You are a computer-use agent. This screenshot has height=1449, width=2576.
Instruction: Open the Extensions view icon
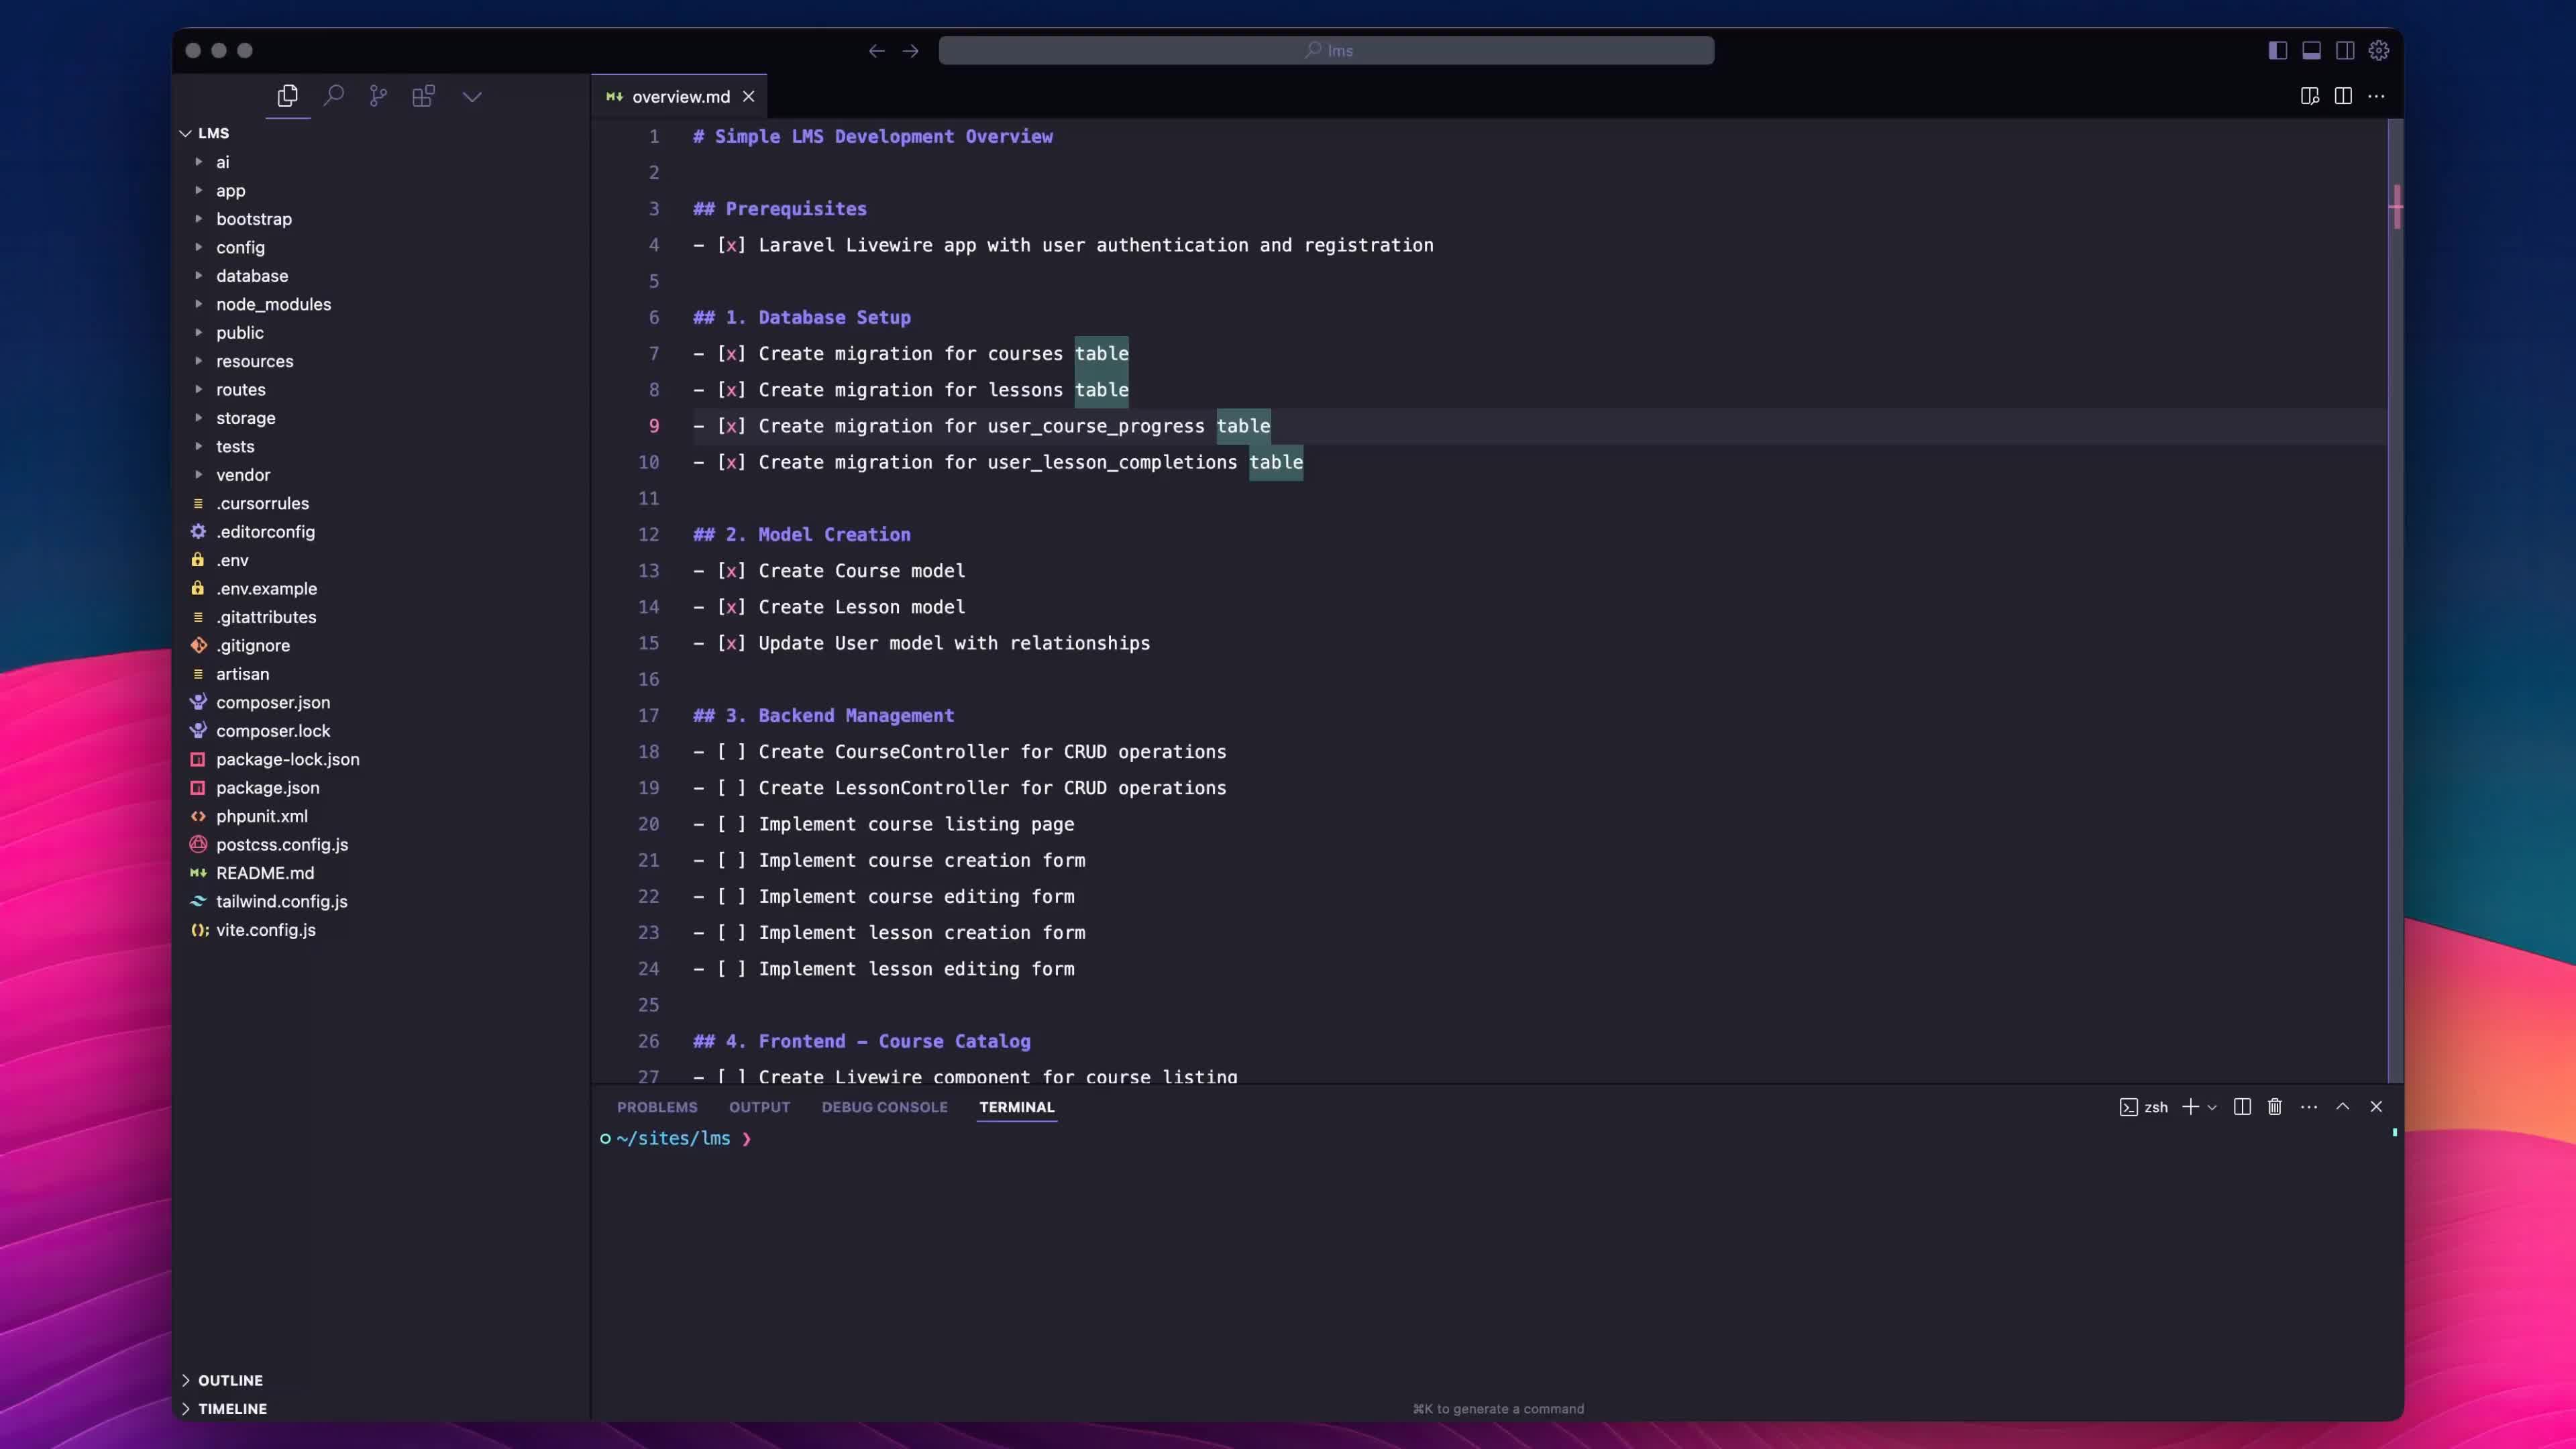tap(423, 96)
